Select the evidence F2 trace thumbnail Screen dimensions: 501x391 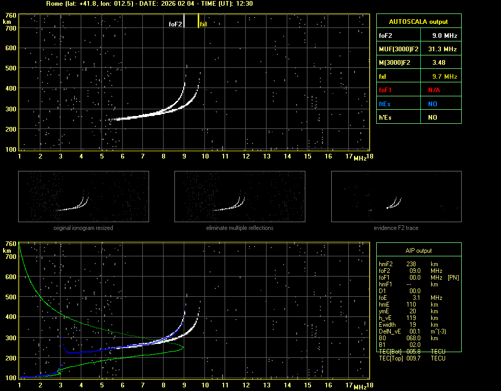pos(396,197)
